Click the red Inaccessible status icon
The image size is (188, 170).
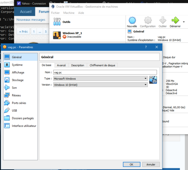(65, 37)
